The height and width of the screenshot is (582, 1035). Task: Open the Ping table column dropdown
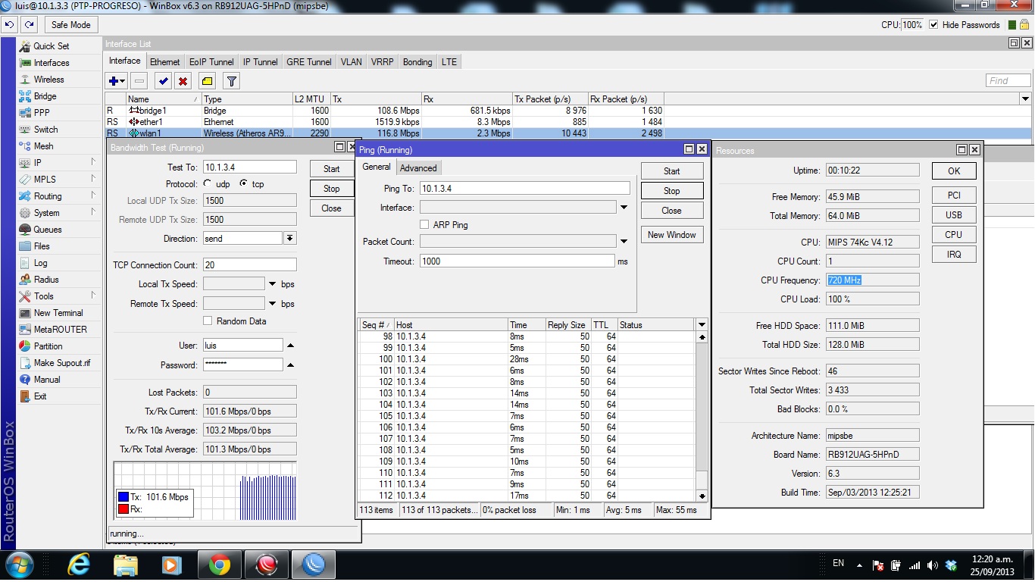pyautogui.click(x=702, y=325)
